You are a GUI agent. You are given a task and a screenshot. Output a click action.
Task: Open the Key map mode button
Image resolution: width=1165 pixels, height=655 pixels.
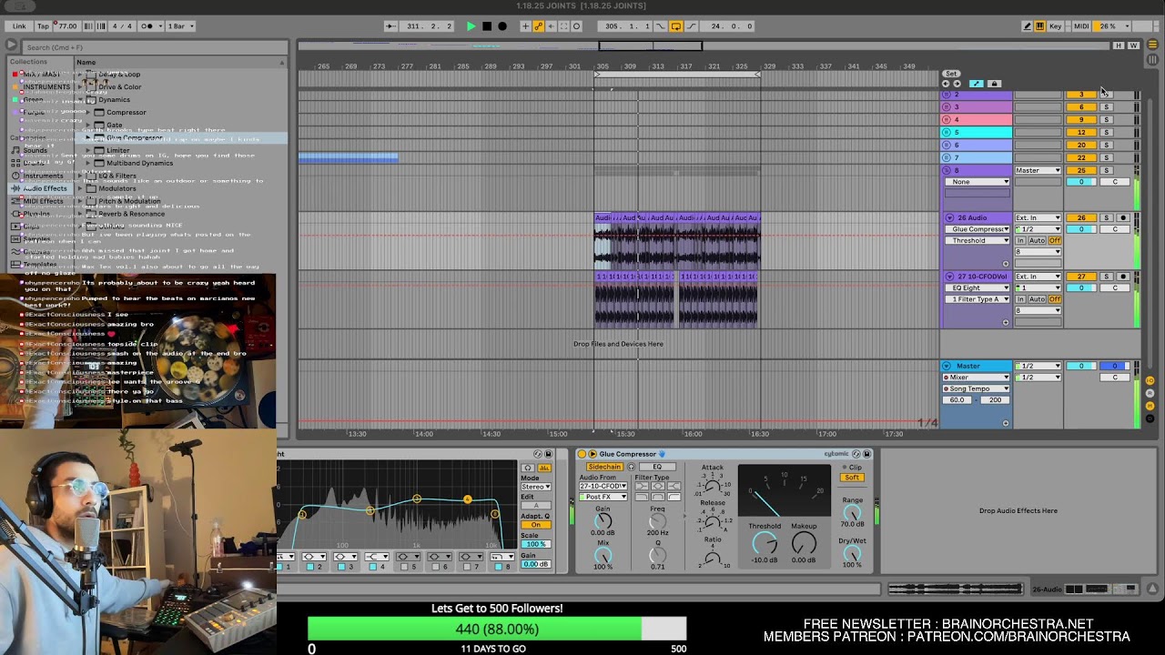click(1056, 26)
